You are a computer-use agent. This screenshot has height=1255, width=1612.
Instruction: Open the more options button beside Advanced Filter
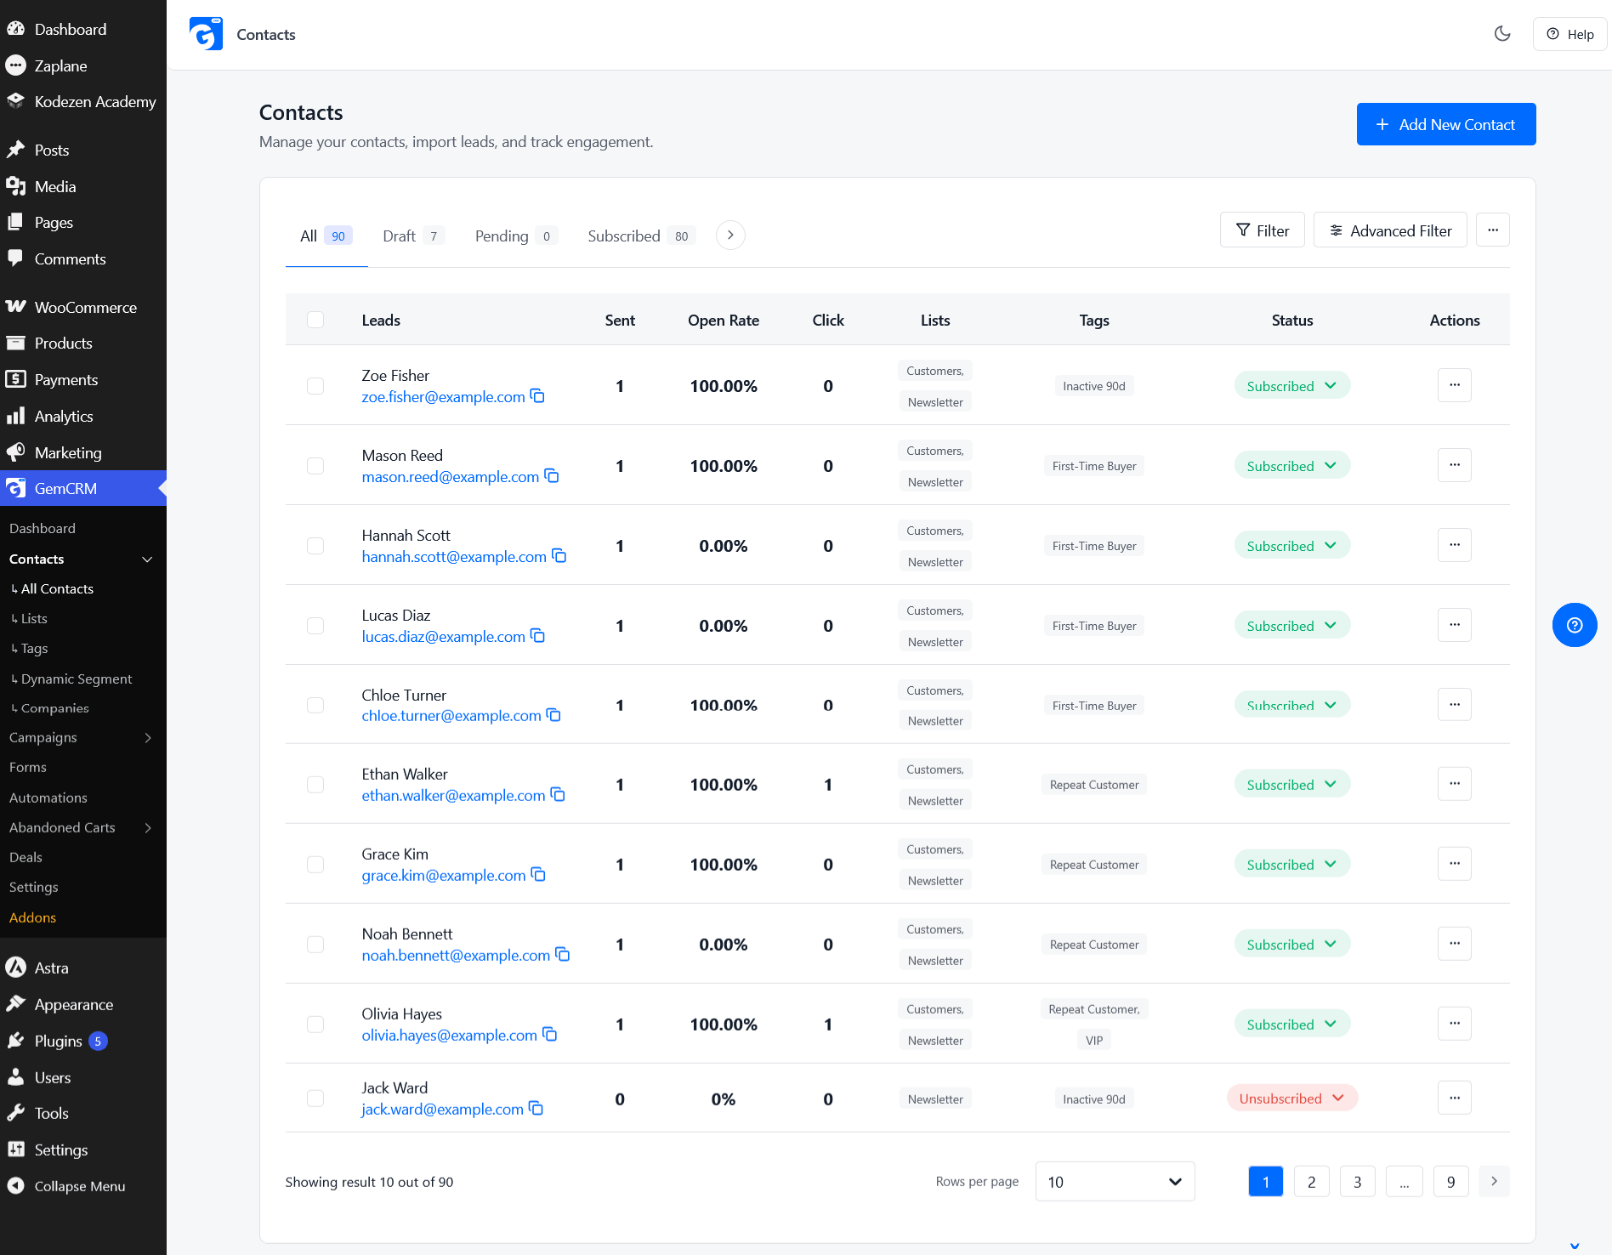tap(1492, 230)
